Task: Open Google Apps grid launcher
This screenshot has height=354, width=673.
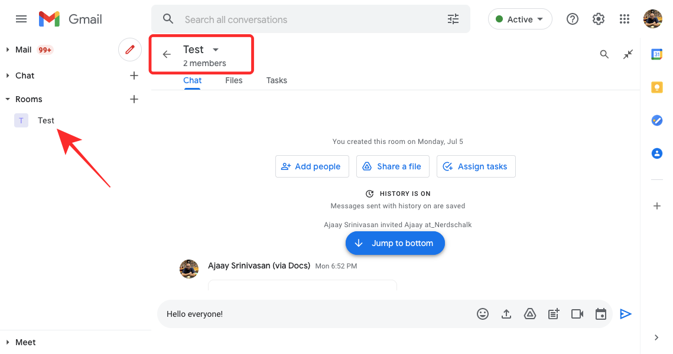Action: coord(625,19)
